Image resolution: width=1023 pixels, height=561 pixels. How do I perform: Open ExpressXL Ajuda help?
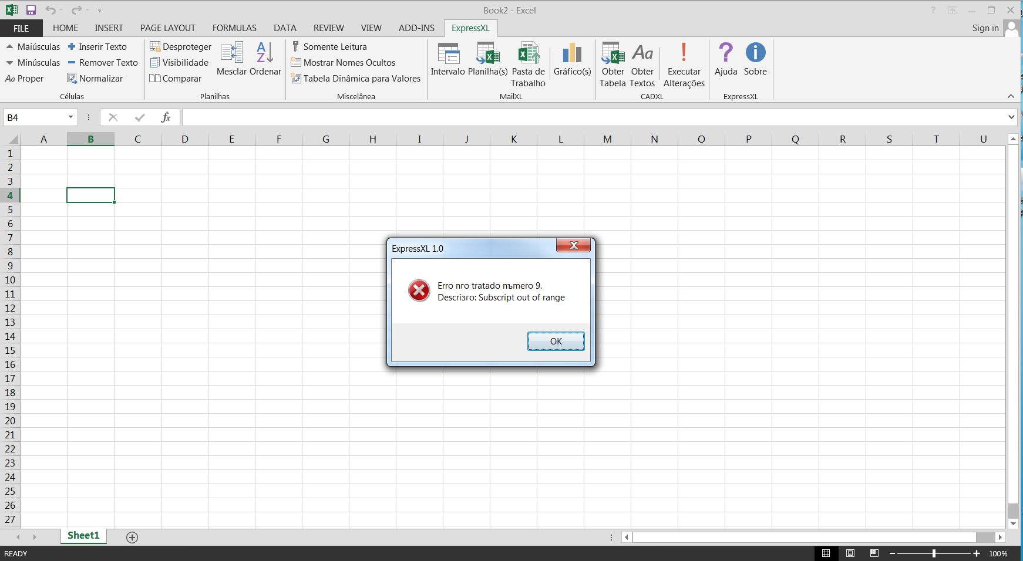click(726, 59)
